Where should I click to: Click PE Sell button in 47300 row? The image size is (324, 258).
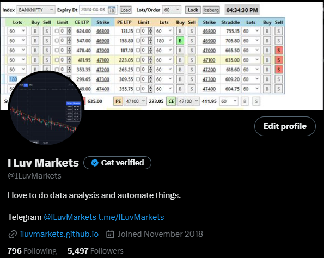coord(192,79)
